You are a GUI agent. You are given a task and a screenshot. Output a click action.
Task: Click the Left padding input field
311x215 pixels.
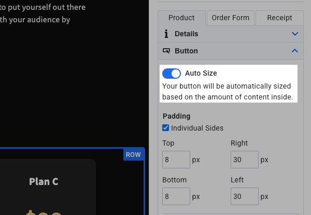(244, 196)
